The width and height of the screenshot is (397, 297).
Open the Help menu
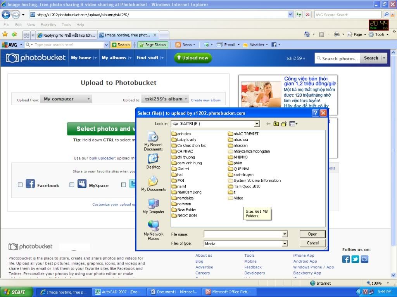pyautogui.click(x=80, y=25)
